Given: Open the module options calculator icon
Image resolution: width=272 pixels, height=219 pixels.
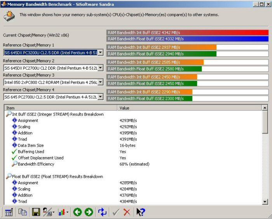Looking at the screenshot, I should point(9,212).
